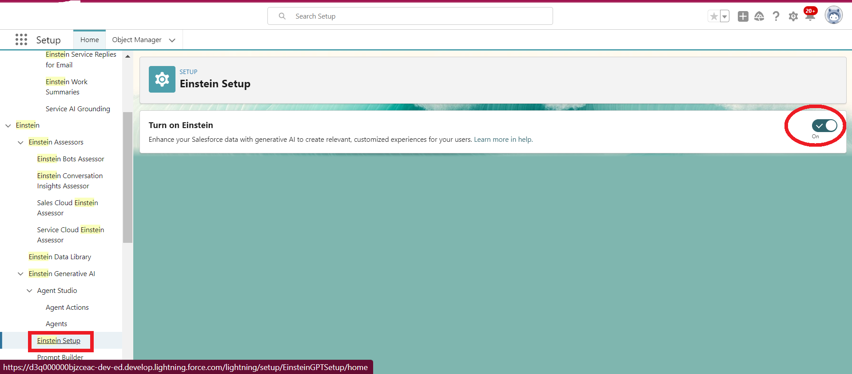This screenshot has width=852, height=374.
Task: Collapse the Einstein tree section
Action: point(8,125)
